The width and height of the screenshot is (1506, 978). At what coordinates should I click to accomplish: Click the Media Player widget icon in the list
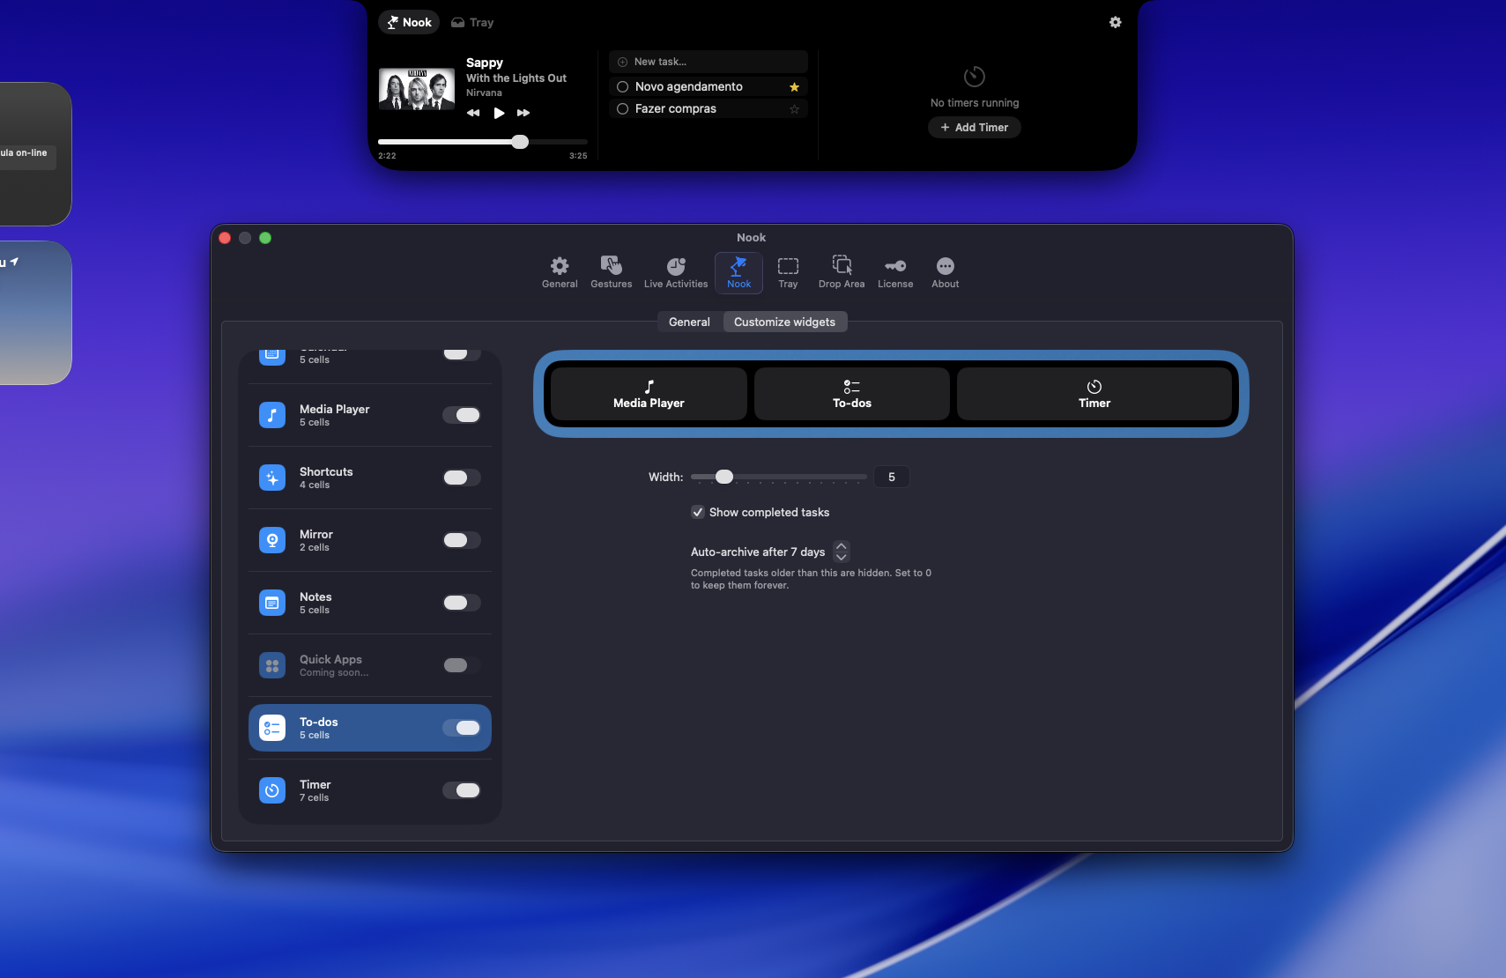272,415
